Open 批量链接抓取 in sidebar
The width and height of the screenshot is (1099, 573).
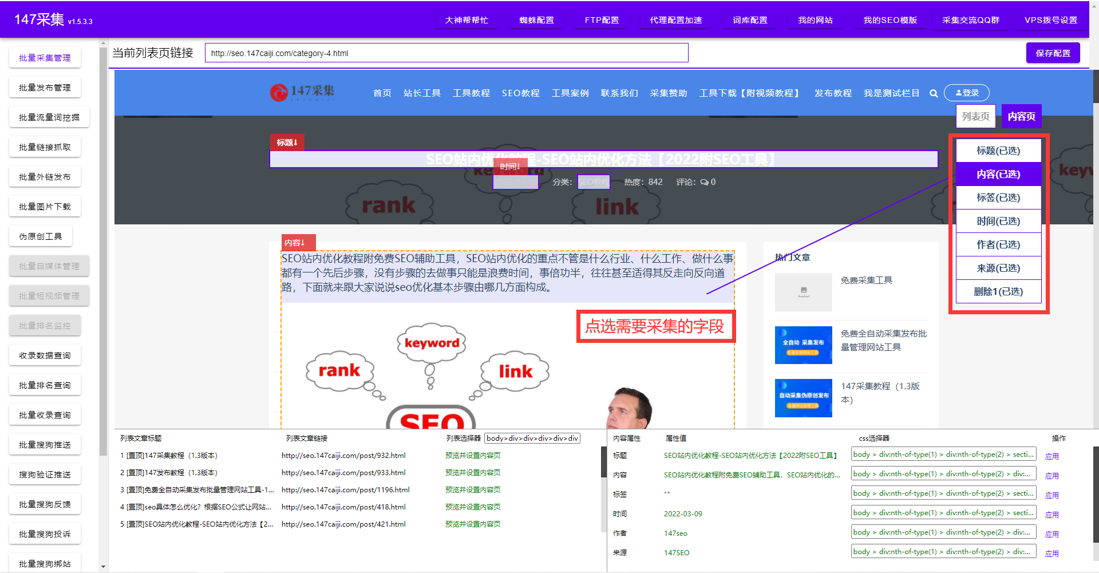[x=45, y=147]
